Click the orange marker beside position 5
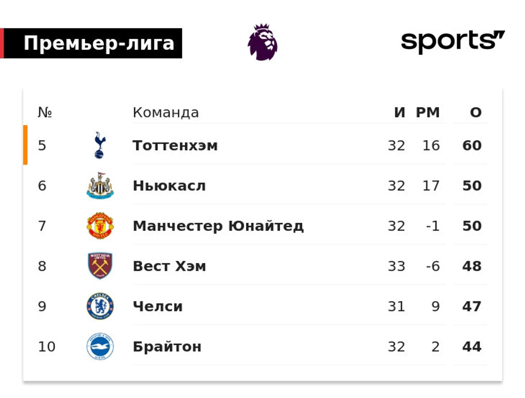The width and height of the screenshot is (525, 398). pyautogui.click(x=25, y=145)
